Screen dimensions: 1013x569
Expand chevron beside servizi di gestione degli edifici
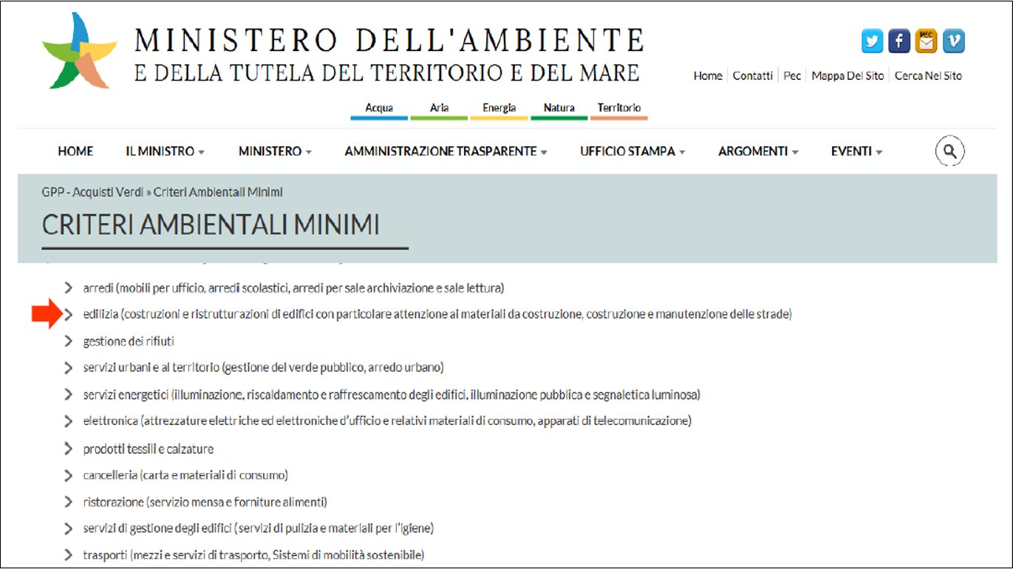coord(68,528)
